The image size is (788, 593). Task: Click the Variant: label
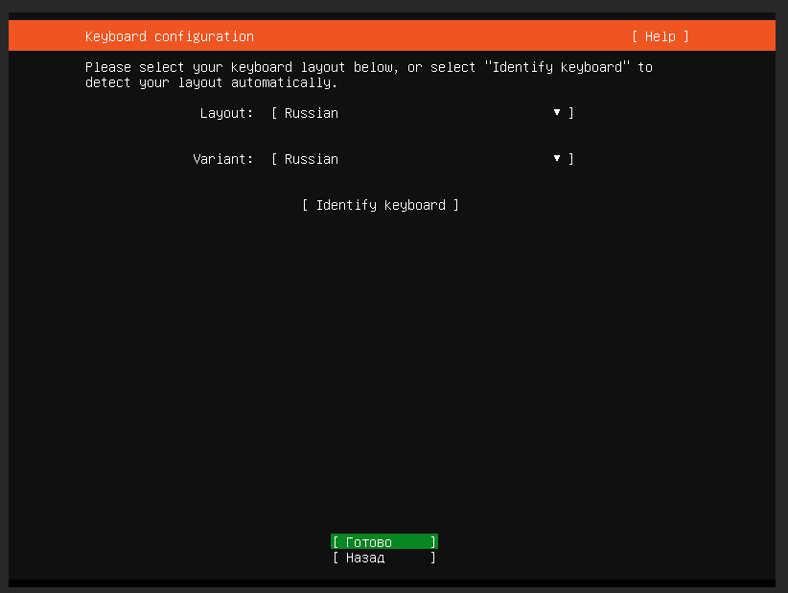(x=222, y=159)
